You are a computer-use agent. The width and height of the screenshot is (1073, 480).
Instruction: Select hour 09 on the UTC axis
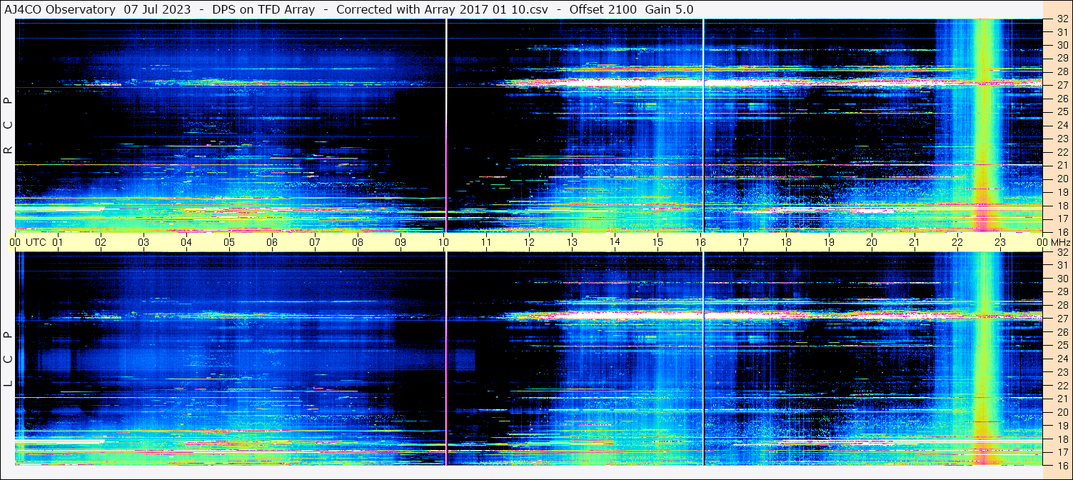pos(401,242)
